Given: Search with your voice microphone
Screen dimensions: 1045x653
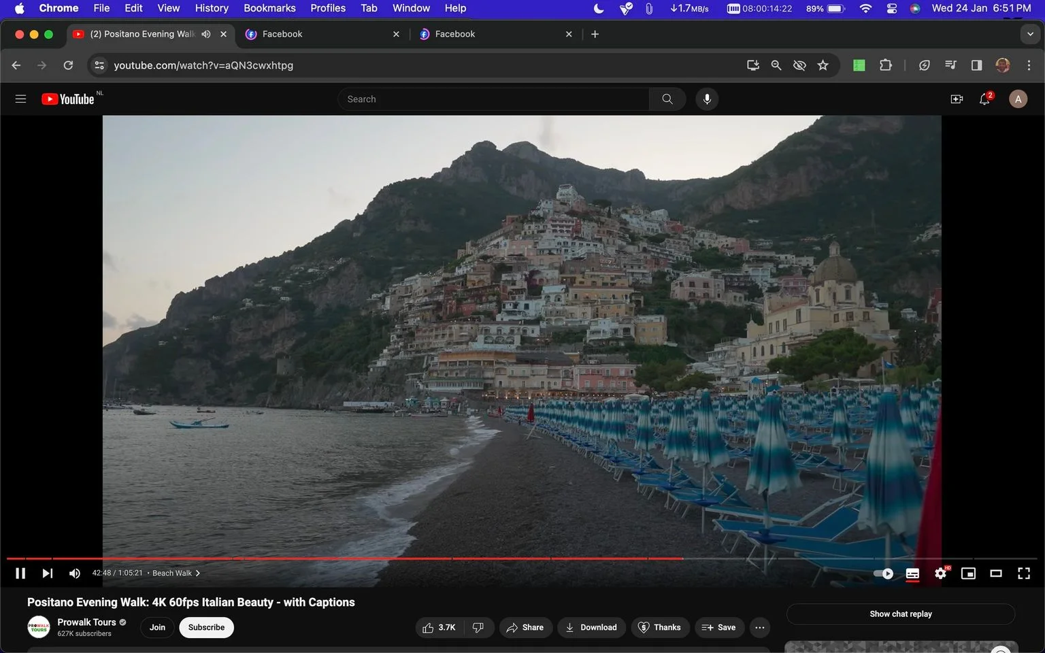Looking at the screenshot, I should point(707,99).
